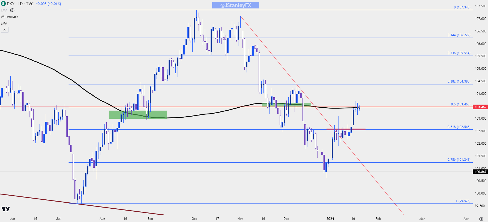
Task: Select the red resistance rectangle near 102.546
Action: click(x=346, y=129)
